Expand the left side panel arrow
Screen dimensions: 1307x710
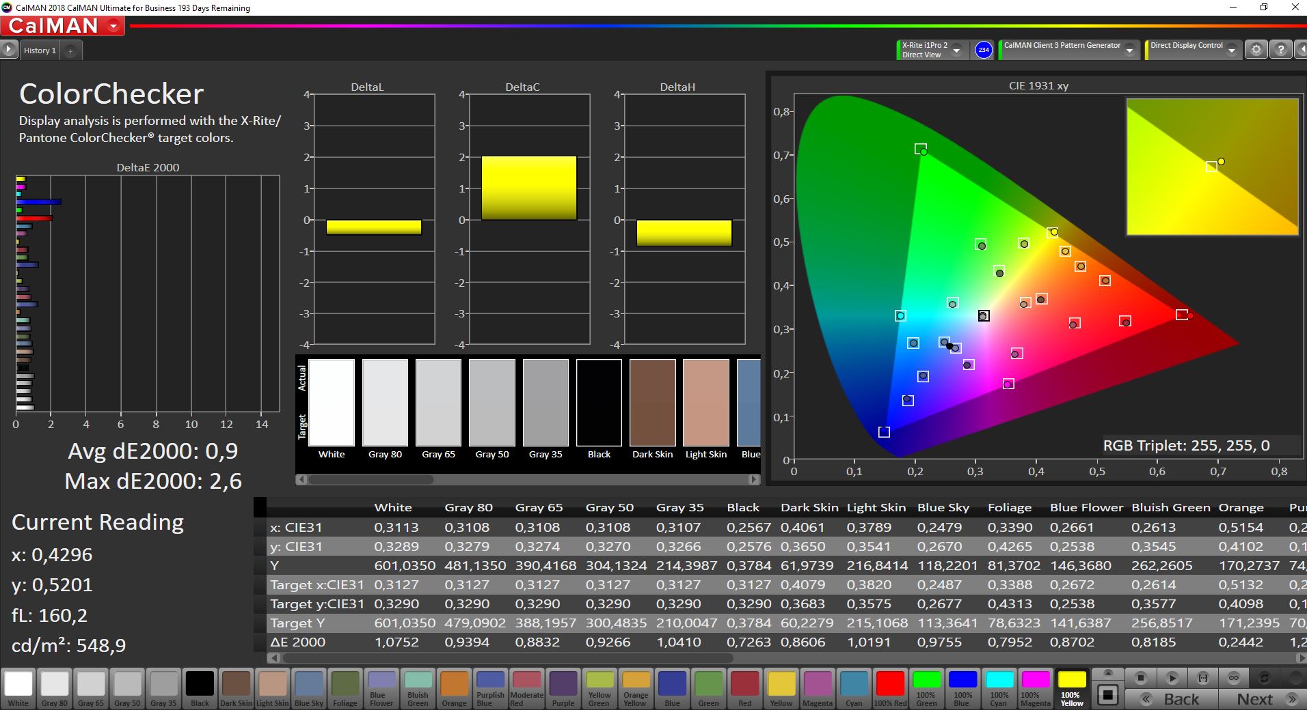point(9,50)
